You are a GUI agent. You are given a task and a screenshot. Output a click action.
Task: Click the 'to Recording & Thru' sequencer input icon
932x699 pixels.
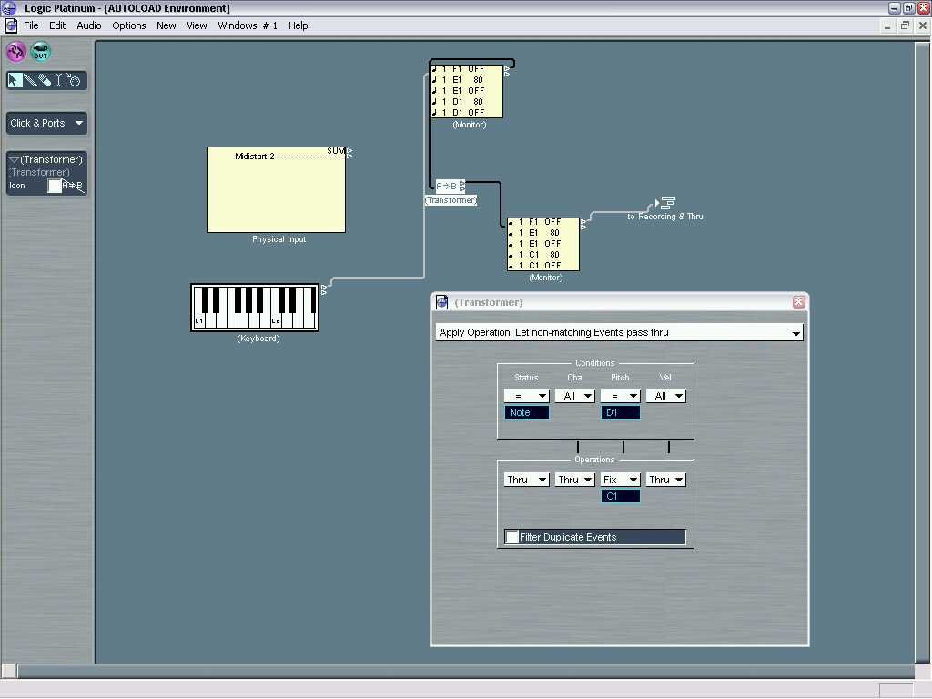click(x=665, y=203)
